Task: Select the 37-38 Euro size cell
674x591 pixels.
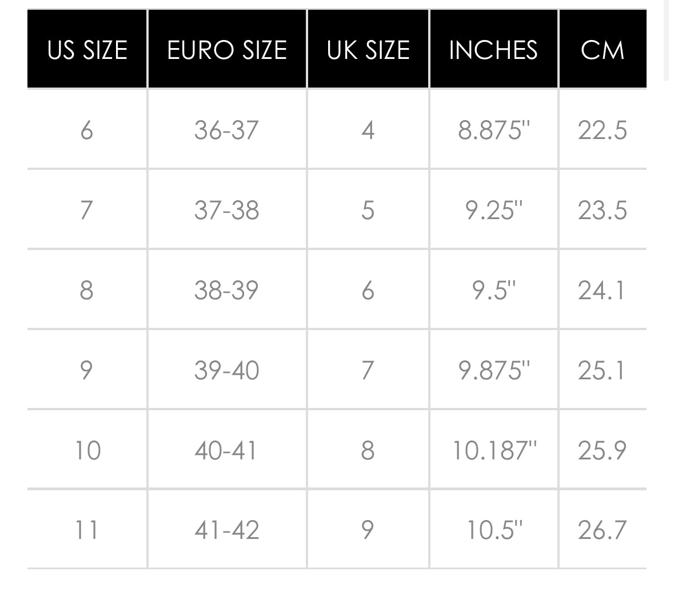Action: coord(226,211)
